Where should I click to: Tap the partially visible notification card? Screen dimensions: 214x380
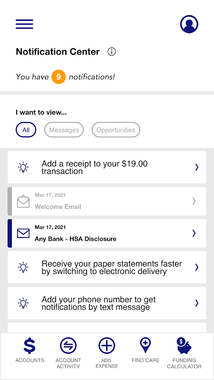pos(107,328)
